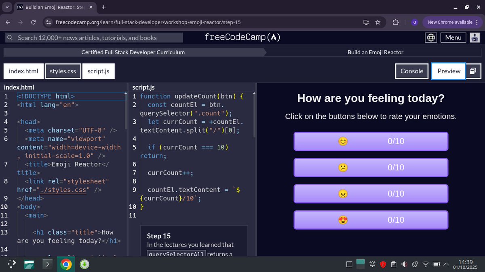Click the notification bell in the system tray
Screen dimensions: 485x272
[372, 264]
